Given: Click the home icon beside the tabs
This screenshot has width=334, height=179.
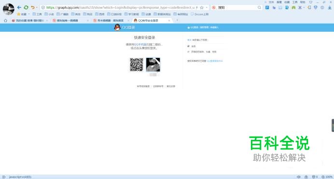Looking at the screenshot, I should 5,20.
